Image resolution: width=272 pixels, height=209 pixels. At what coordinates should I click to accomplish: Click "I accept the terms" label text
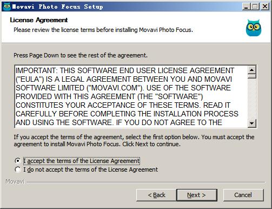pos(82,161)
